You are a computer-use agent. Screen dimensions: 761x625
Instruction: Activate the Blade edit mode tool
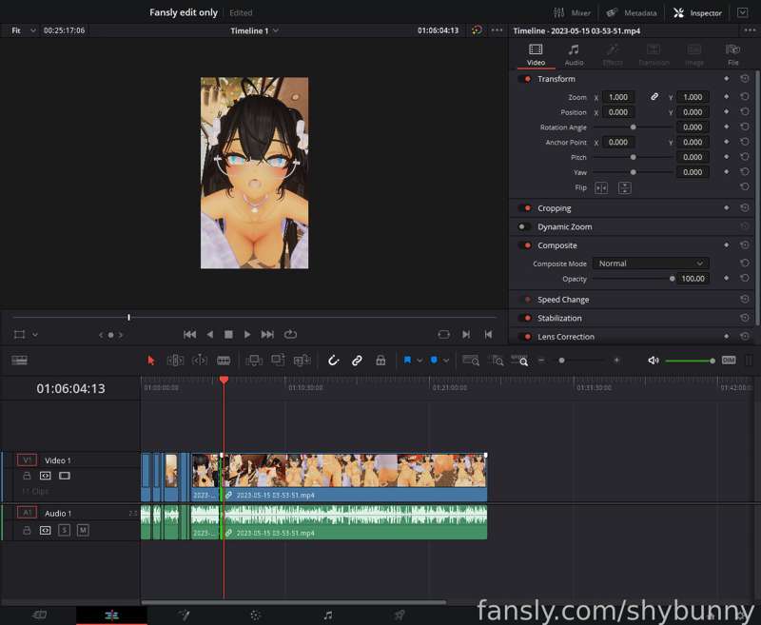click(224, 361)
